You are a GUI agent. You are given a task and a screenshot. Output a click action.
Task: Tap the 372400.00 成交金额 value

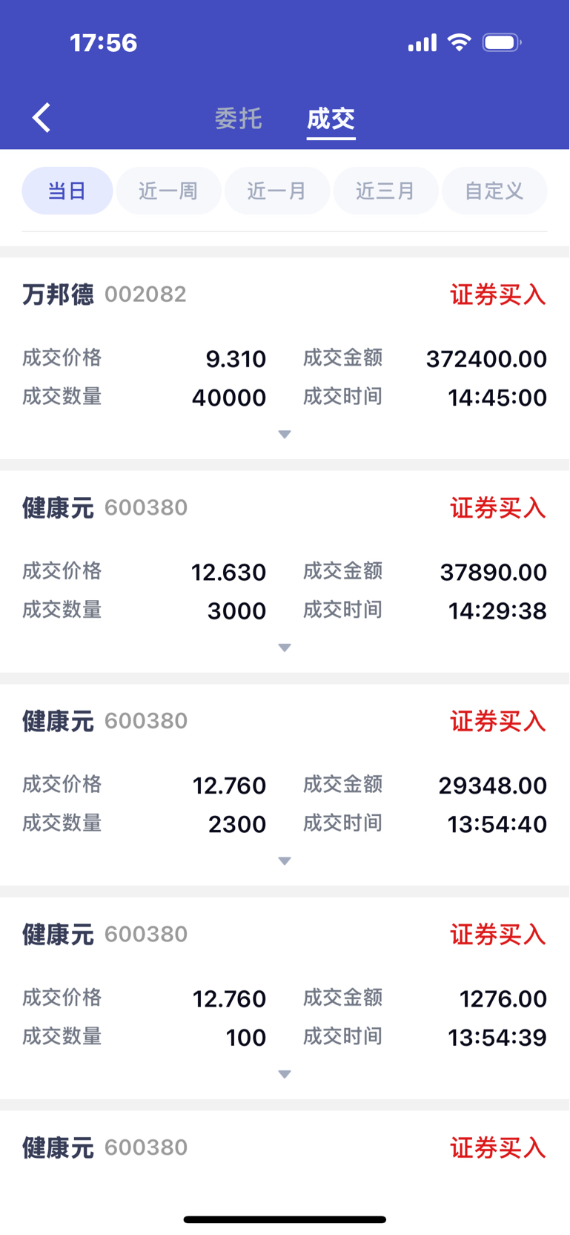pyautogui.click(x=486, y=359)
